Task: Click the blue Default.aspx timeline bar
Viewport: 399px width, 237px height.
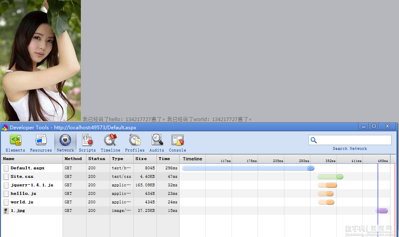Action: [248, 168]
